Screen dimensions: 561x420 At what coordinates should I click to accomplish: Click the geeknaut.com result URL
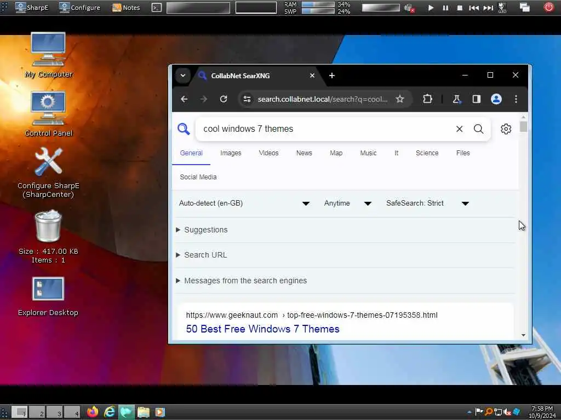tap(312, 315)
